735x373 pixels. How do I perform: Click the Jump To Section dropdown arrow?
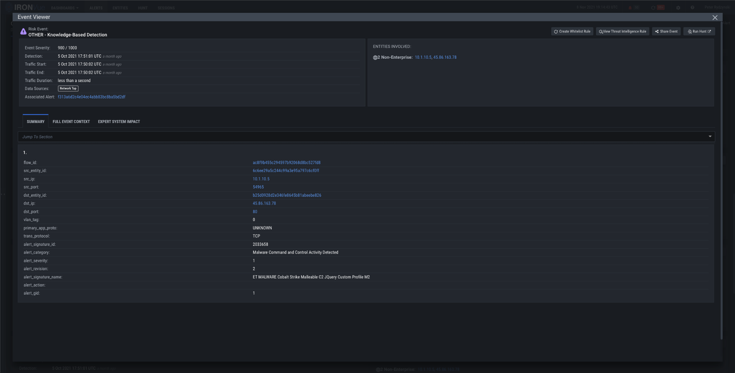710,137
